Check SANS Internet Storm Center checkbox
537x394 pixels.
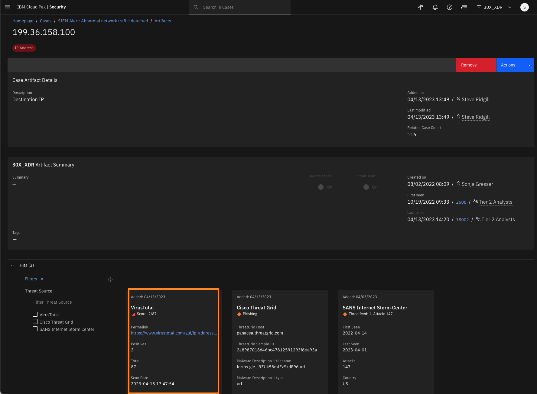35,329
